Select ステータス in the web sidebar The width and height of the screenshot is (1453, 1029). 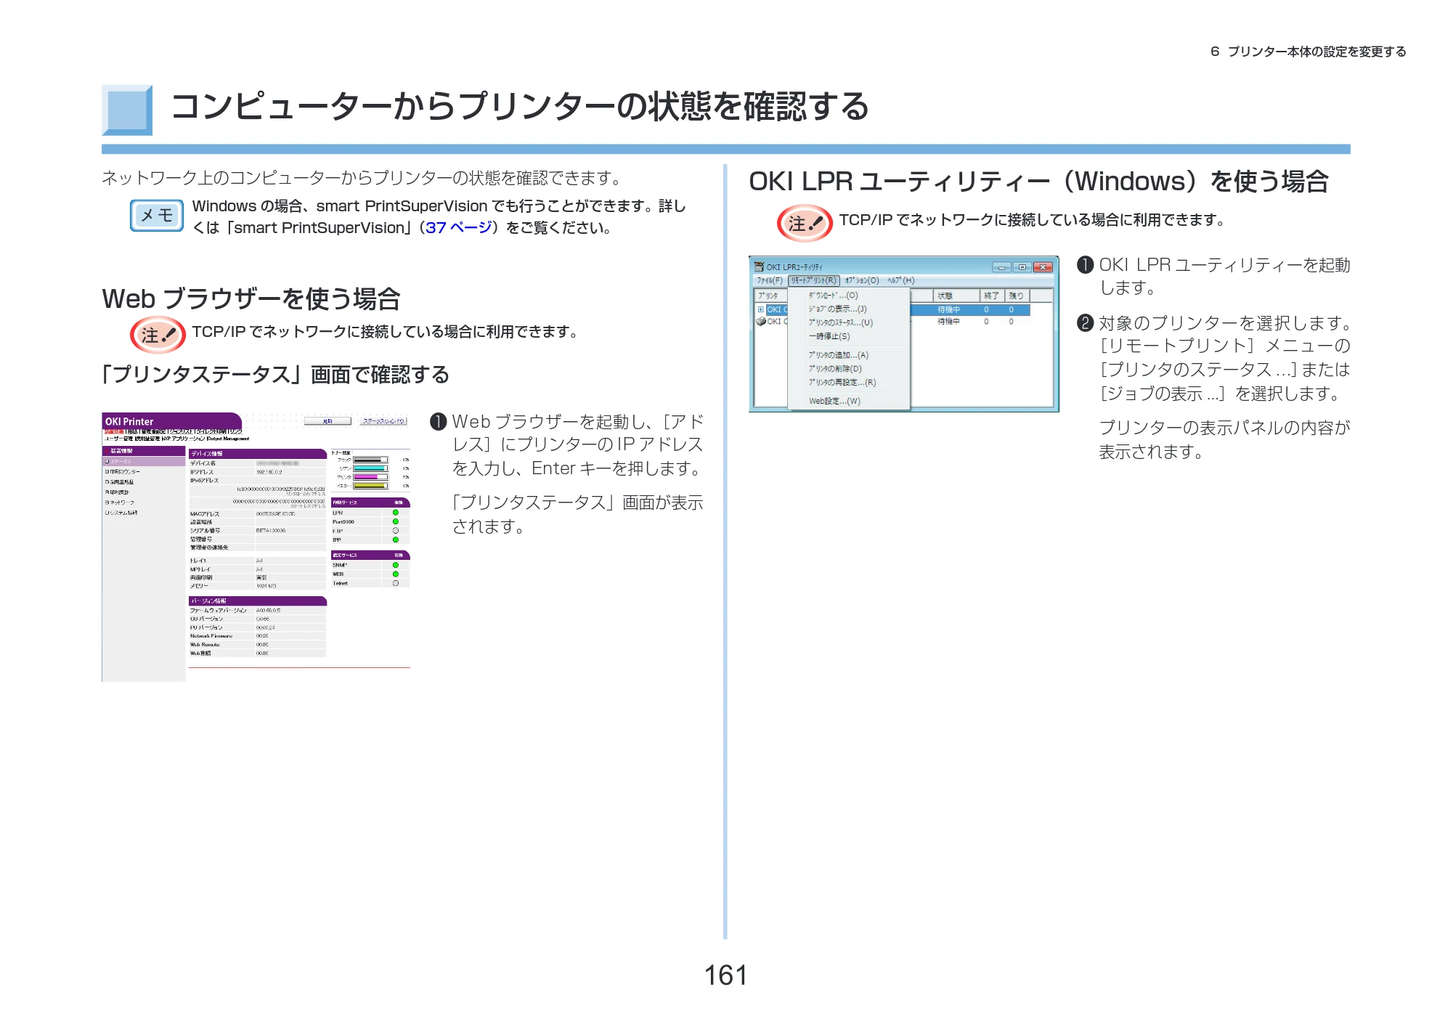click(x=144, y=462)
